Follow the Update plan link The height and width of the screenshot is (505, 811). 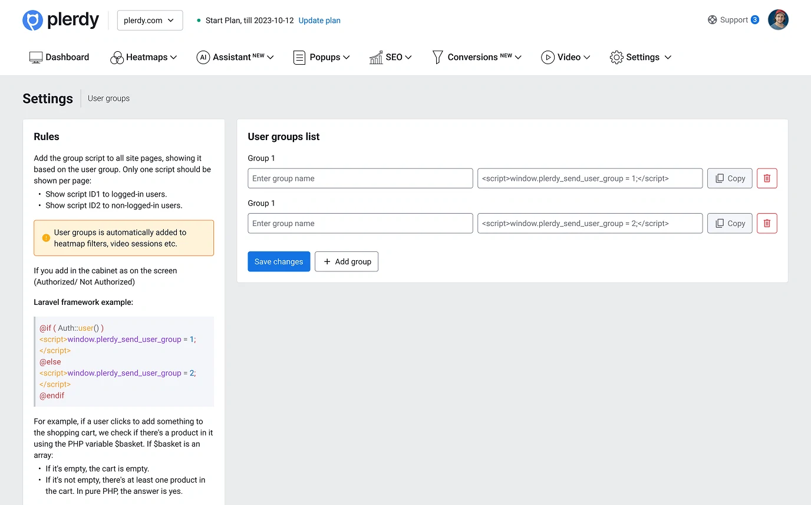[x=319, y=20]
